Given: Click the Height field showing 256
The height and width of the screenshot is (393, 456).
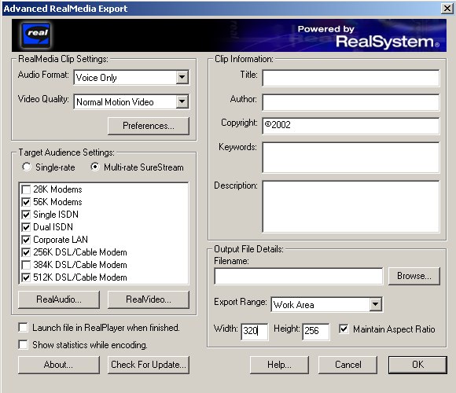Looking at the screenshot, I should tap(316, 332).
